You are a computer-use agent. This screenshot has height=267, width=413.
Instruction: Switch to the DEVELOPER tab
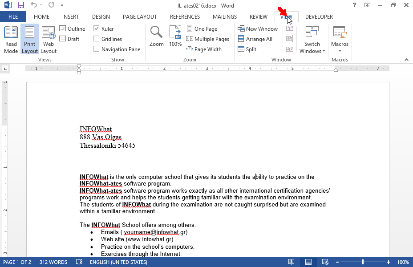coord(319,17)
